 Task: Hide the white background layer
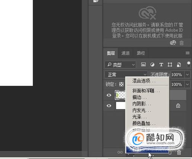coord(109,106)
